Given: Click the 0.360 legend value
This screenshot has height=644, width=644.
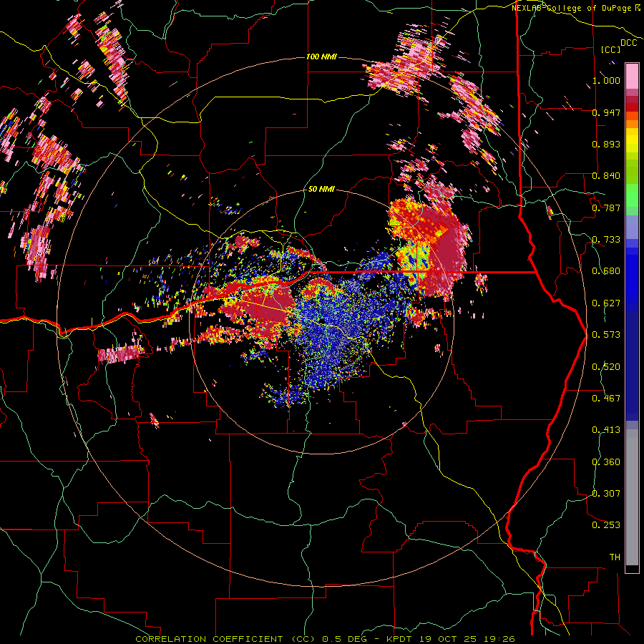Looking at the screenshot, I should [x=606, y=462].
